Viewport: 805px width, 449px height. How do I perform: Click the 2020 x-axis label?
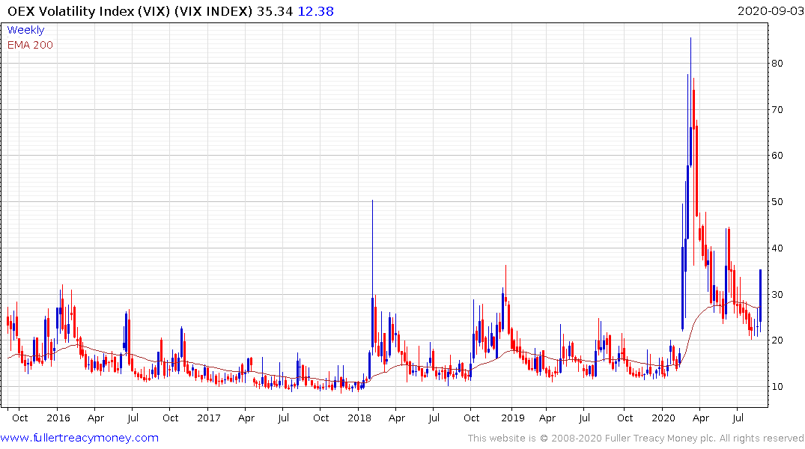point(663,418)
